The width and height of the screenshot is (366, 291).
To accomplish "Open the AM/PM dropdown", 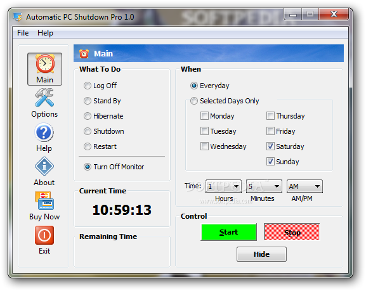I will tap(304, 186).
